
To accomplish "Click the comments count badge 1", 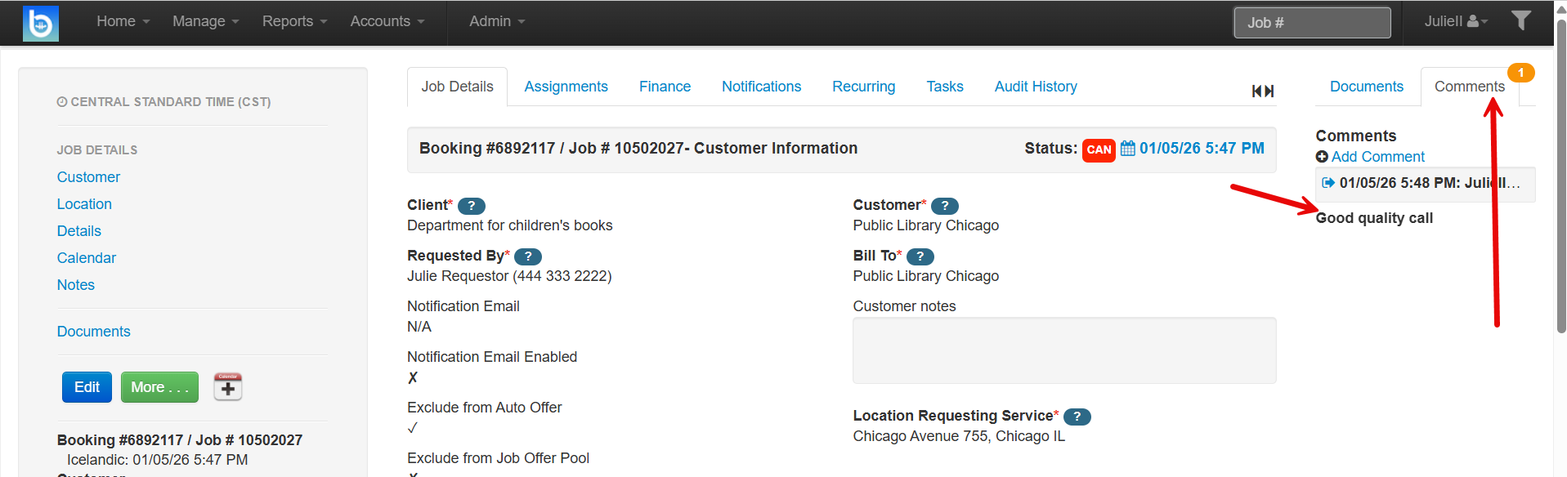I will (1521, 73).
